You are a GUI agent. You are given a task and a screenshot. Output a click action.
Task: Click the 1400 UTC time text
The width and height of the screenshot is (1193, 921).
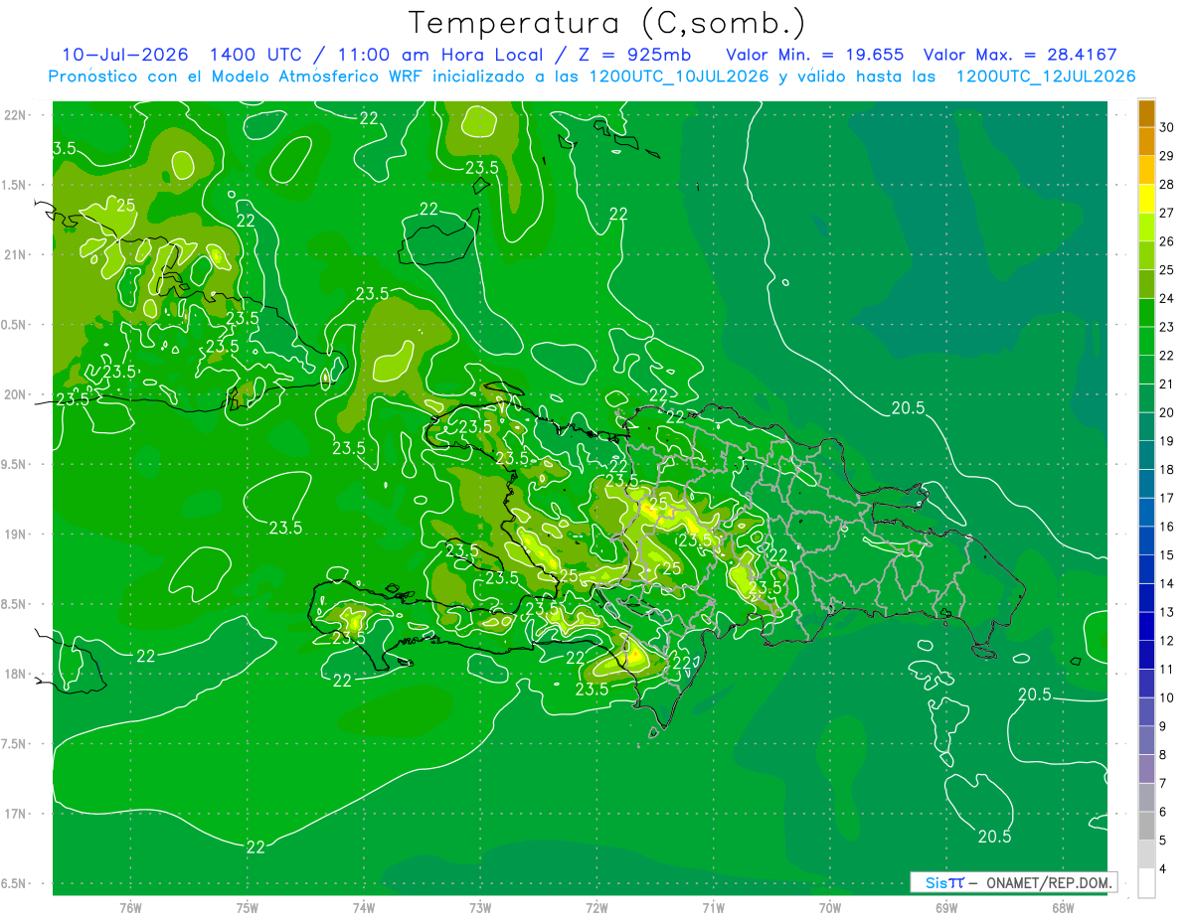click(256, 55)
